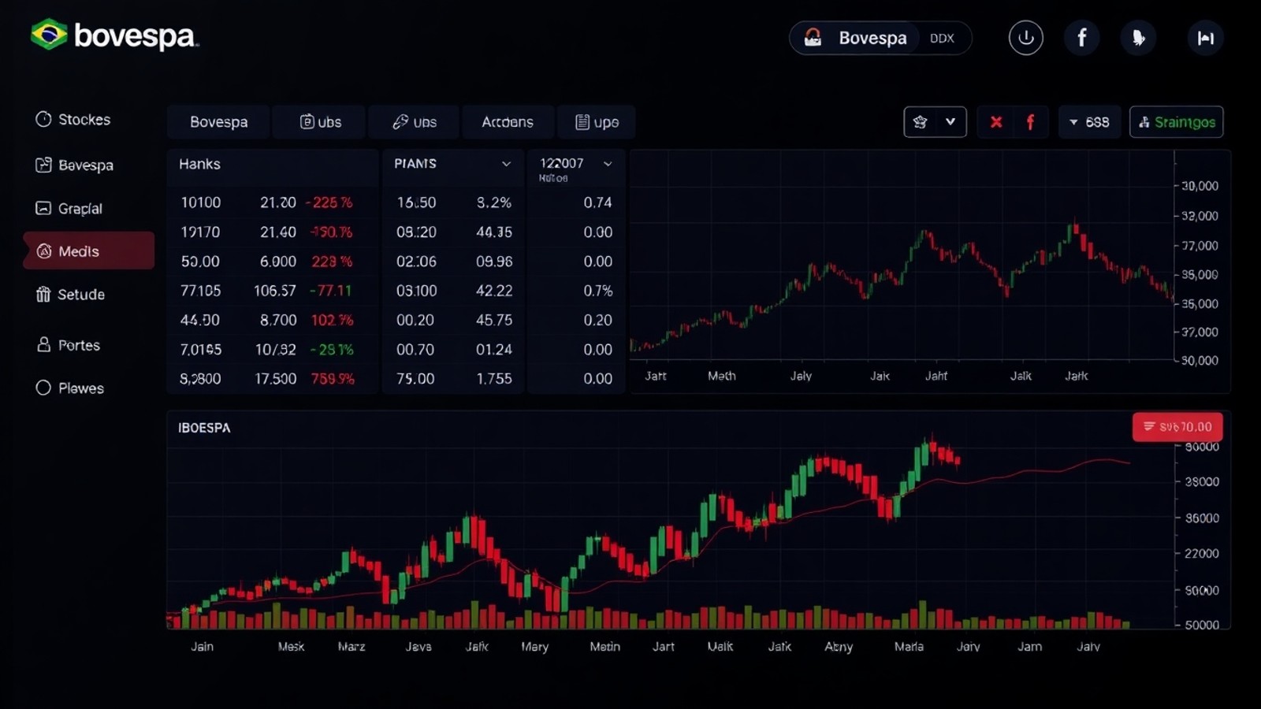Click the power icon in header
Screen dimensions: 1261x709
pos(1025,38)
